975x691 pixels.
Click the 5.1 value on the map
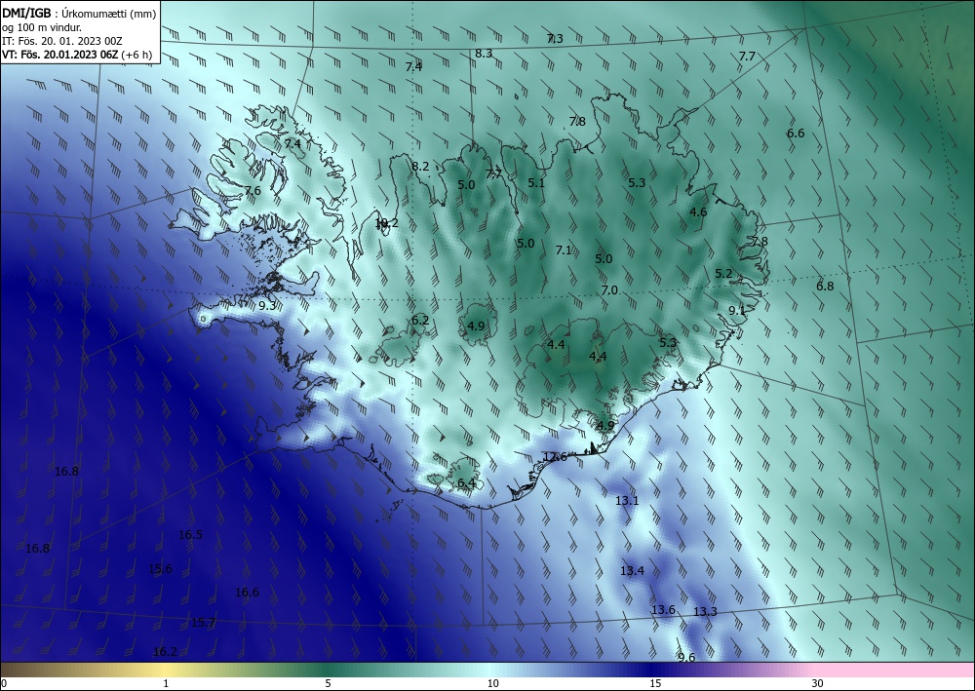(536, 182)
